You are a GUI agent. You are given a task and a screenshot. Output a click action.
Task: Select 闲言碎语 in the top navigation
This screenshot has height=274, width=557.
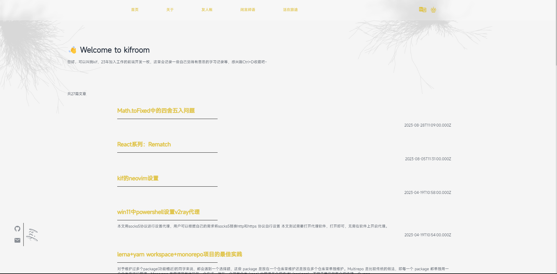click(x=247, y=10)
